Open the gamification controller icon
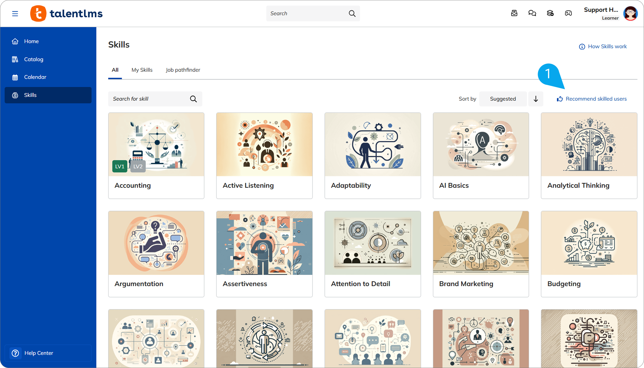This screenshot has width=644, height=368. (x=568, y=13)
